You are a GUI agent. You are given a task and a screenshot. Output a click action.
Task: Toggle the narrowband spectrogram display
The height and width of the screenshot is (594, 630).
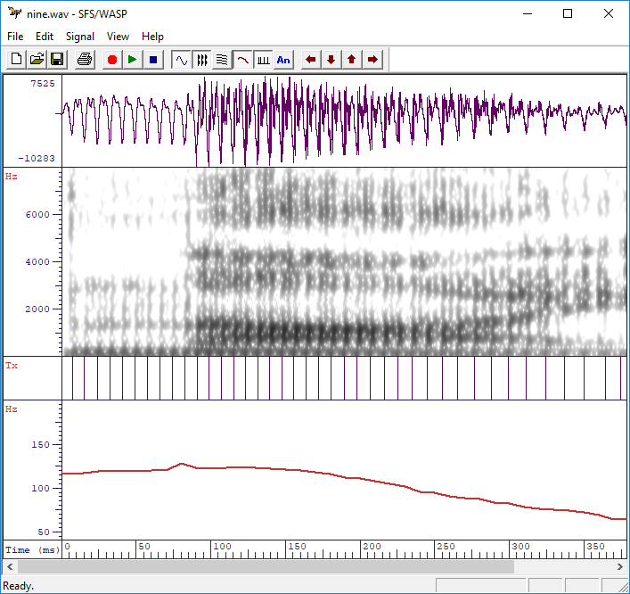[x=222, y=60]
